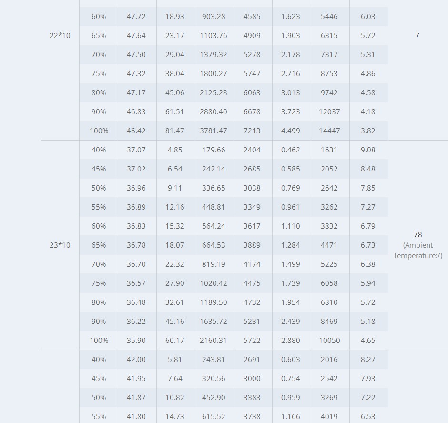Screen dimensions: 448x423
Task: Click the 78 operating temperature cell
Action: point(417,235)
